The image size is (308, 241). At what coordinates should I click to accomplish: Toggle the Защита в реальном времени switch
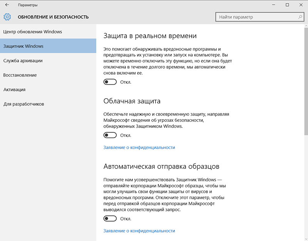(110, 82)
